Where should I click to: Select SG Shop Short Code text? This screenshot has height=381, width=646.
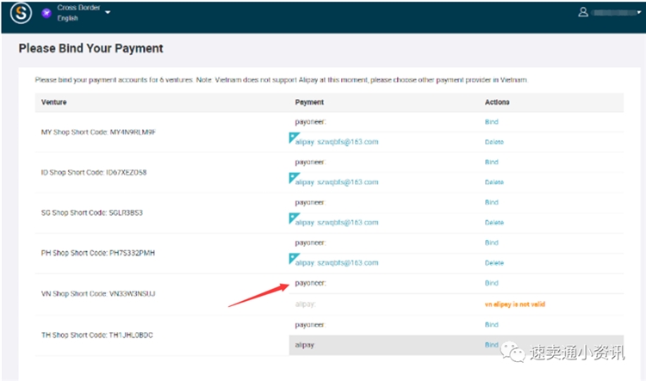(92, 212)
